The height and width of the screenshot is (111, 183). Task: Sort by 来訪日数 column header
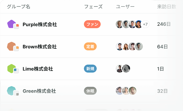[167, 7]
